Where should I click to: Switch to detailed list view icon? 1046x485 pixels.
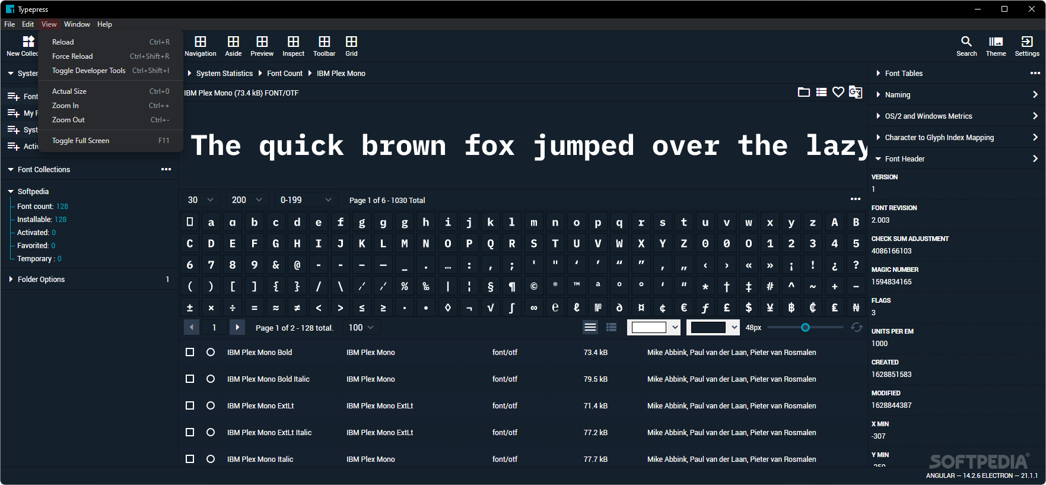pyautogui.click(x=612, y=327)
